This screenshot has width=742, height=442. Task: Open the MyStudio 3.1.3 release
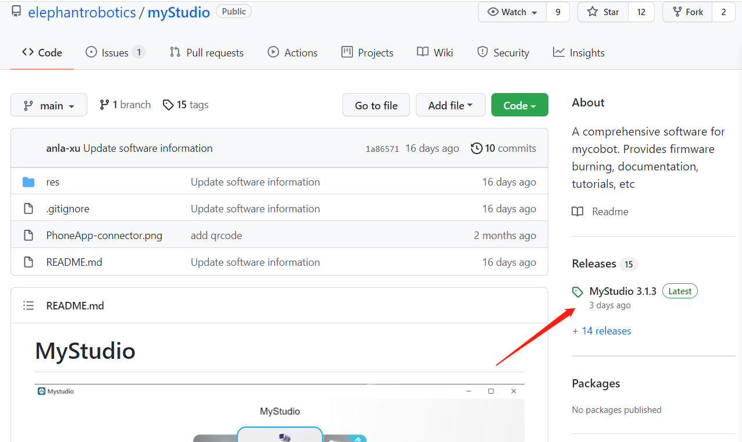[623, 291]
